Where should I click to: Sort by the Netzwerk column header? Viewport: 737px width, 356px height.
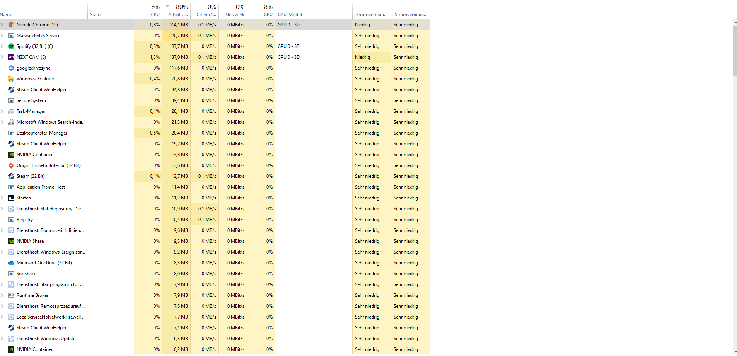point(233,11)
